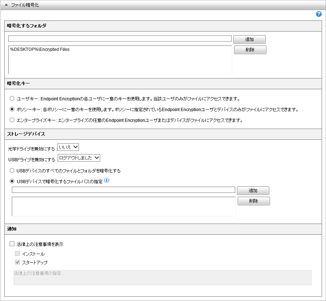Viewport: 326px width, 301px height.
Task: Select the ユーザキー radio button
Action: click(12, 98)
